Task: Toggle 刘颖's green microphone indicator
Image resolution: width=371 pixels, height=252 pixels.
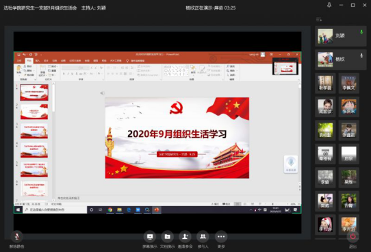Action: coord(361,32)
